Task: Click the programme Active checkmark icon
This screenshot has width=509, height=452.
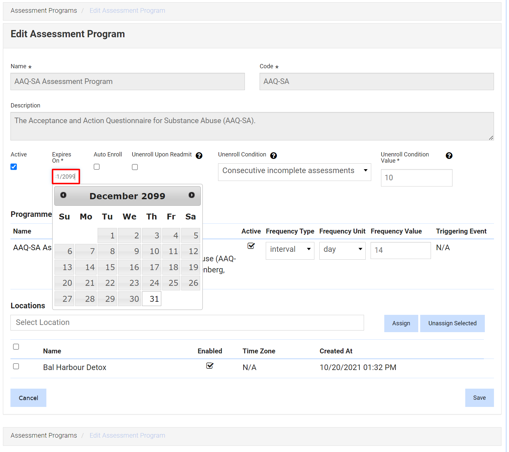Action: click(251, 246)
